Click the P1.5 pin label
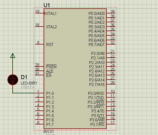The width and height of the screenshot is (158, 135). (x=50, y=116)
